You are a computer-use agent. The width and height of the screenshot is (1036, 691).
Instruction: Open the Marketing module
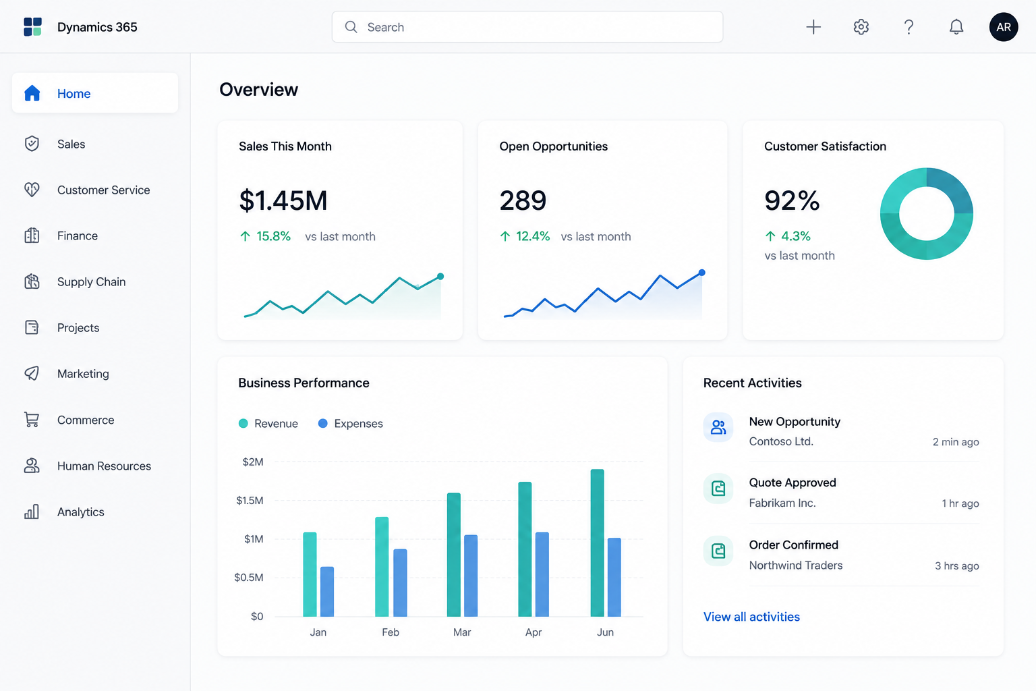(95, 373)
